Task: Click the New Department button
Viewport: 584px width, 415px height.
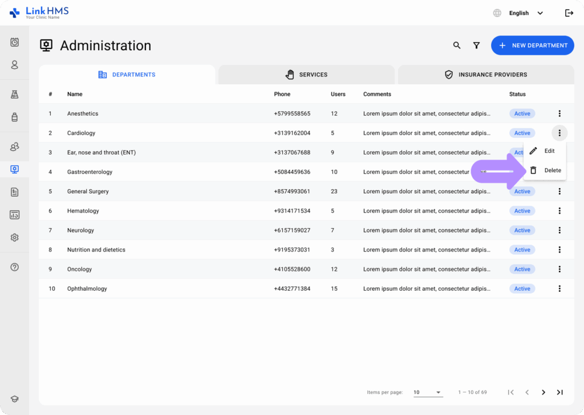Action: (x=533, y=46)
